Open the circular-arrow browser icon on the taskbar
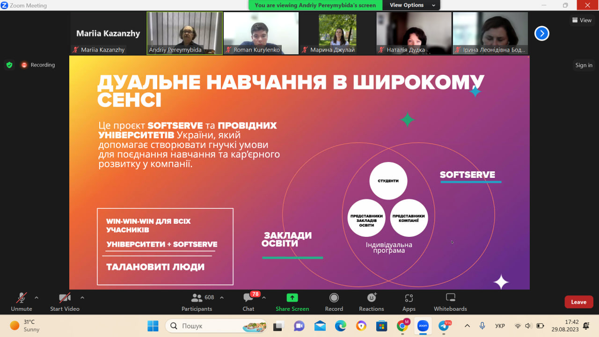 (x=361, y=326)
